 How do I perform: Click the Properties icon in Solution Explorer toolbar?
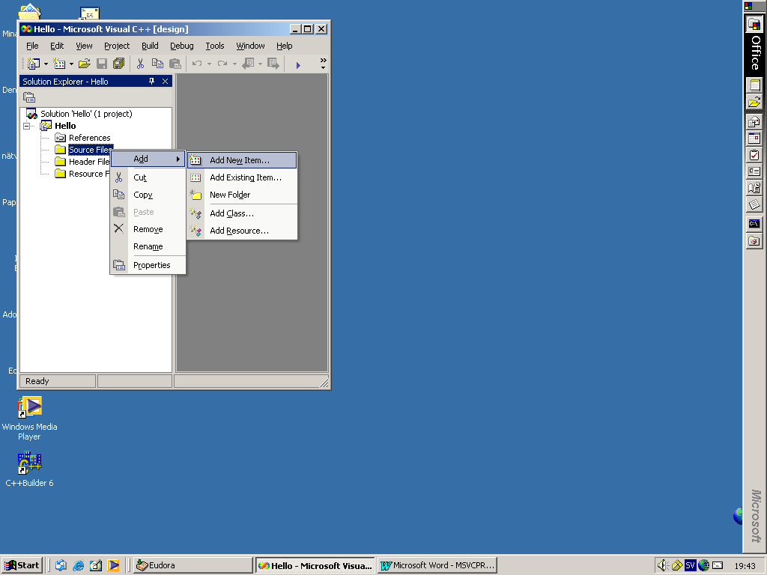pyautogui.click(x=29, y=97)
